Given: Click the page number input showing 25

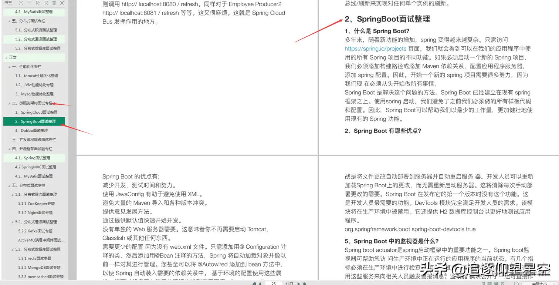Looking at the screenshot, I should tap(274, 283).
